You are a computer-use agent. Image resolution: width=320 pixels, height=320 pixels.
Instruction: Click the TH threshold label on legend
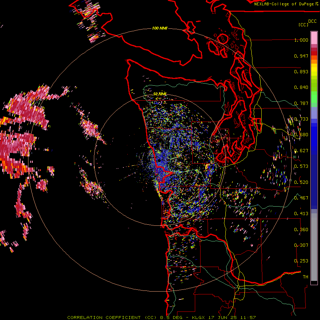(305, 277)
